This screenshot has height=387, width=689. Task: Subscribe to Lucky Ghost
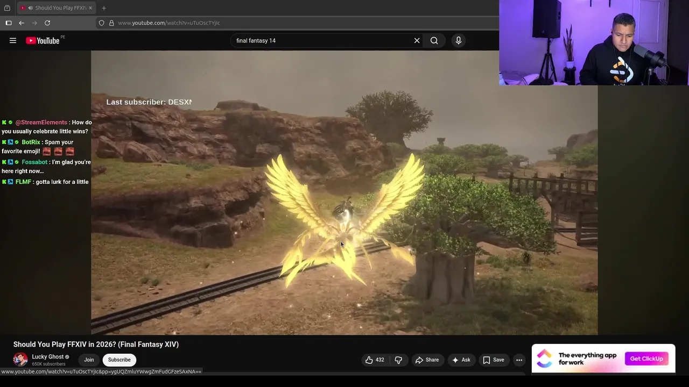(119, 360)
